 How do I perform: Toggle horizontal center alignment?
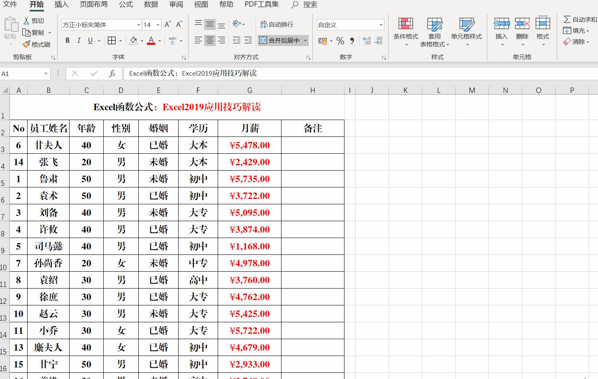click(210, 40)
